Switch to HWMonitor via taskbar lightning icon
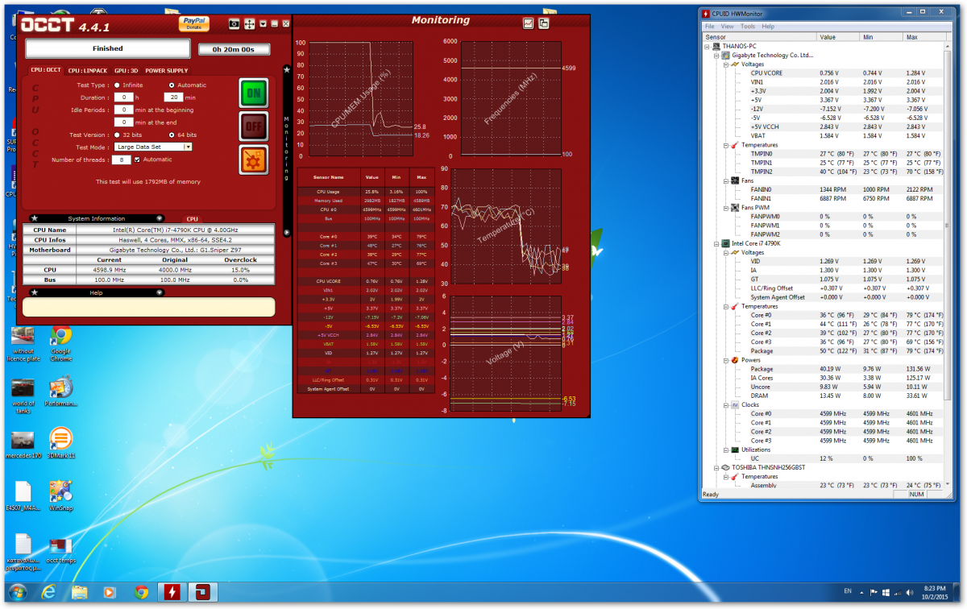The width and height of the screenshot is (967, 609). [172, 593]
